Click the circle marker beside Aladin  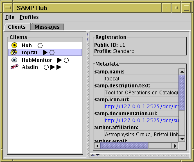point(46,67)
